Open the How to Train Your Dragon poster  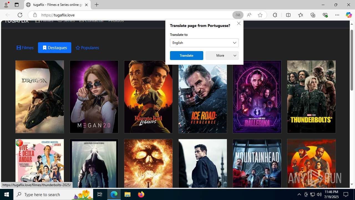tap(40, 97)
